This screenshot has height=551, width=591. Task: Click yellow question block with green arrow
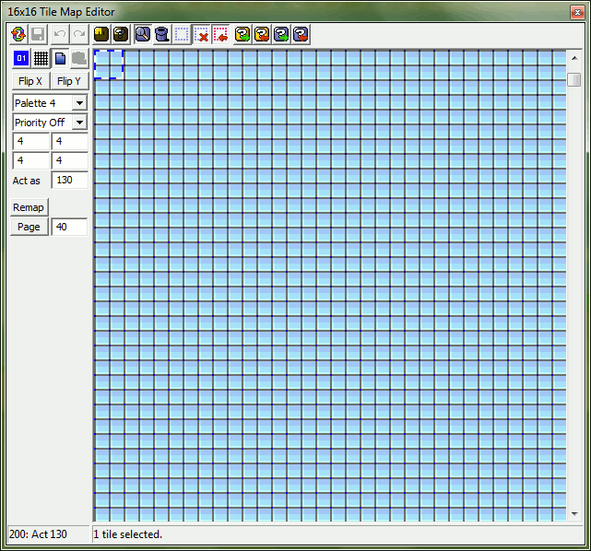point(242,35)
